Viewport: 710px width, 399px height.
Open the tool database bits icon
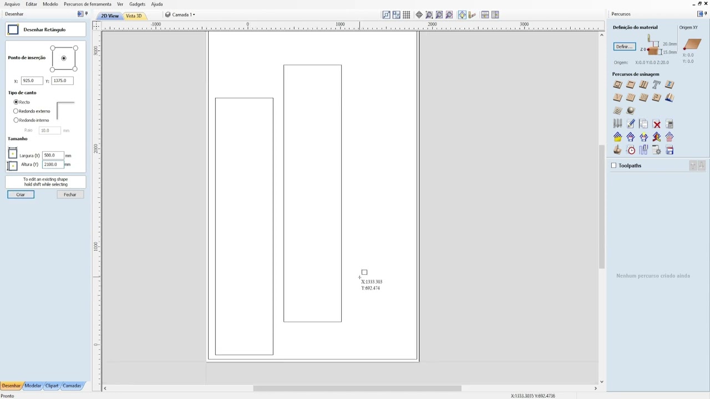tap(617, 124)
